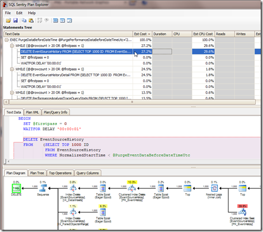Select Index Delete IX_FailedObjectsInRange node

pyautogui.click(x=73, y=212)
